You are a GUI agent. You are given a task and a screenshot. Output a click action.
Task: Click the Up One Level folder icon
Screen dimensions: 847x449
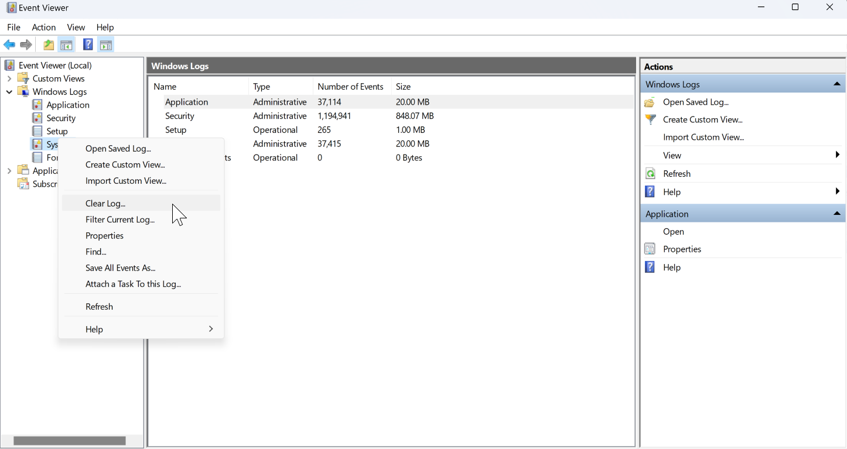point(49,45)
